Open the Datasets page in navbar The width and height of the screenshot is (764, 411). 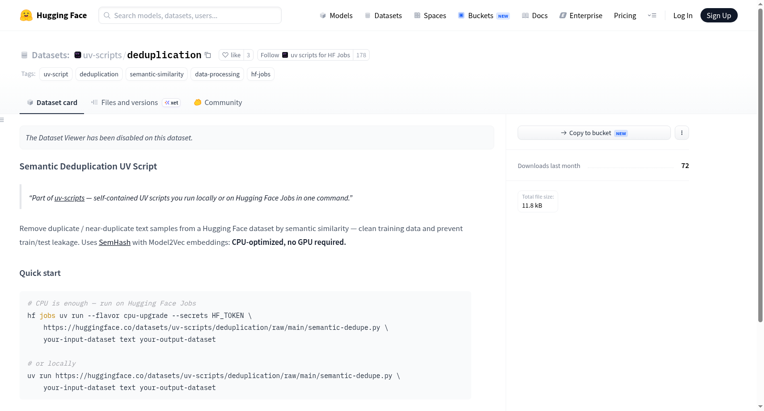click(x=383, y=15)
